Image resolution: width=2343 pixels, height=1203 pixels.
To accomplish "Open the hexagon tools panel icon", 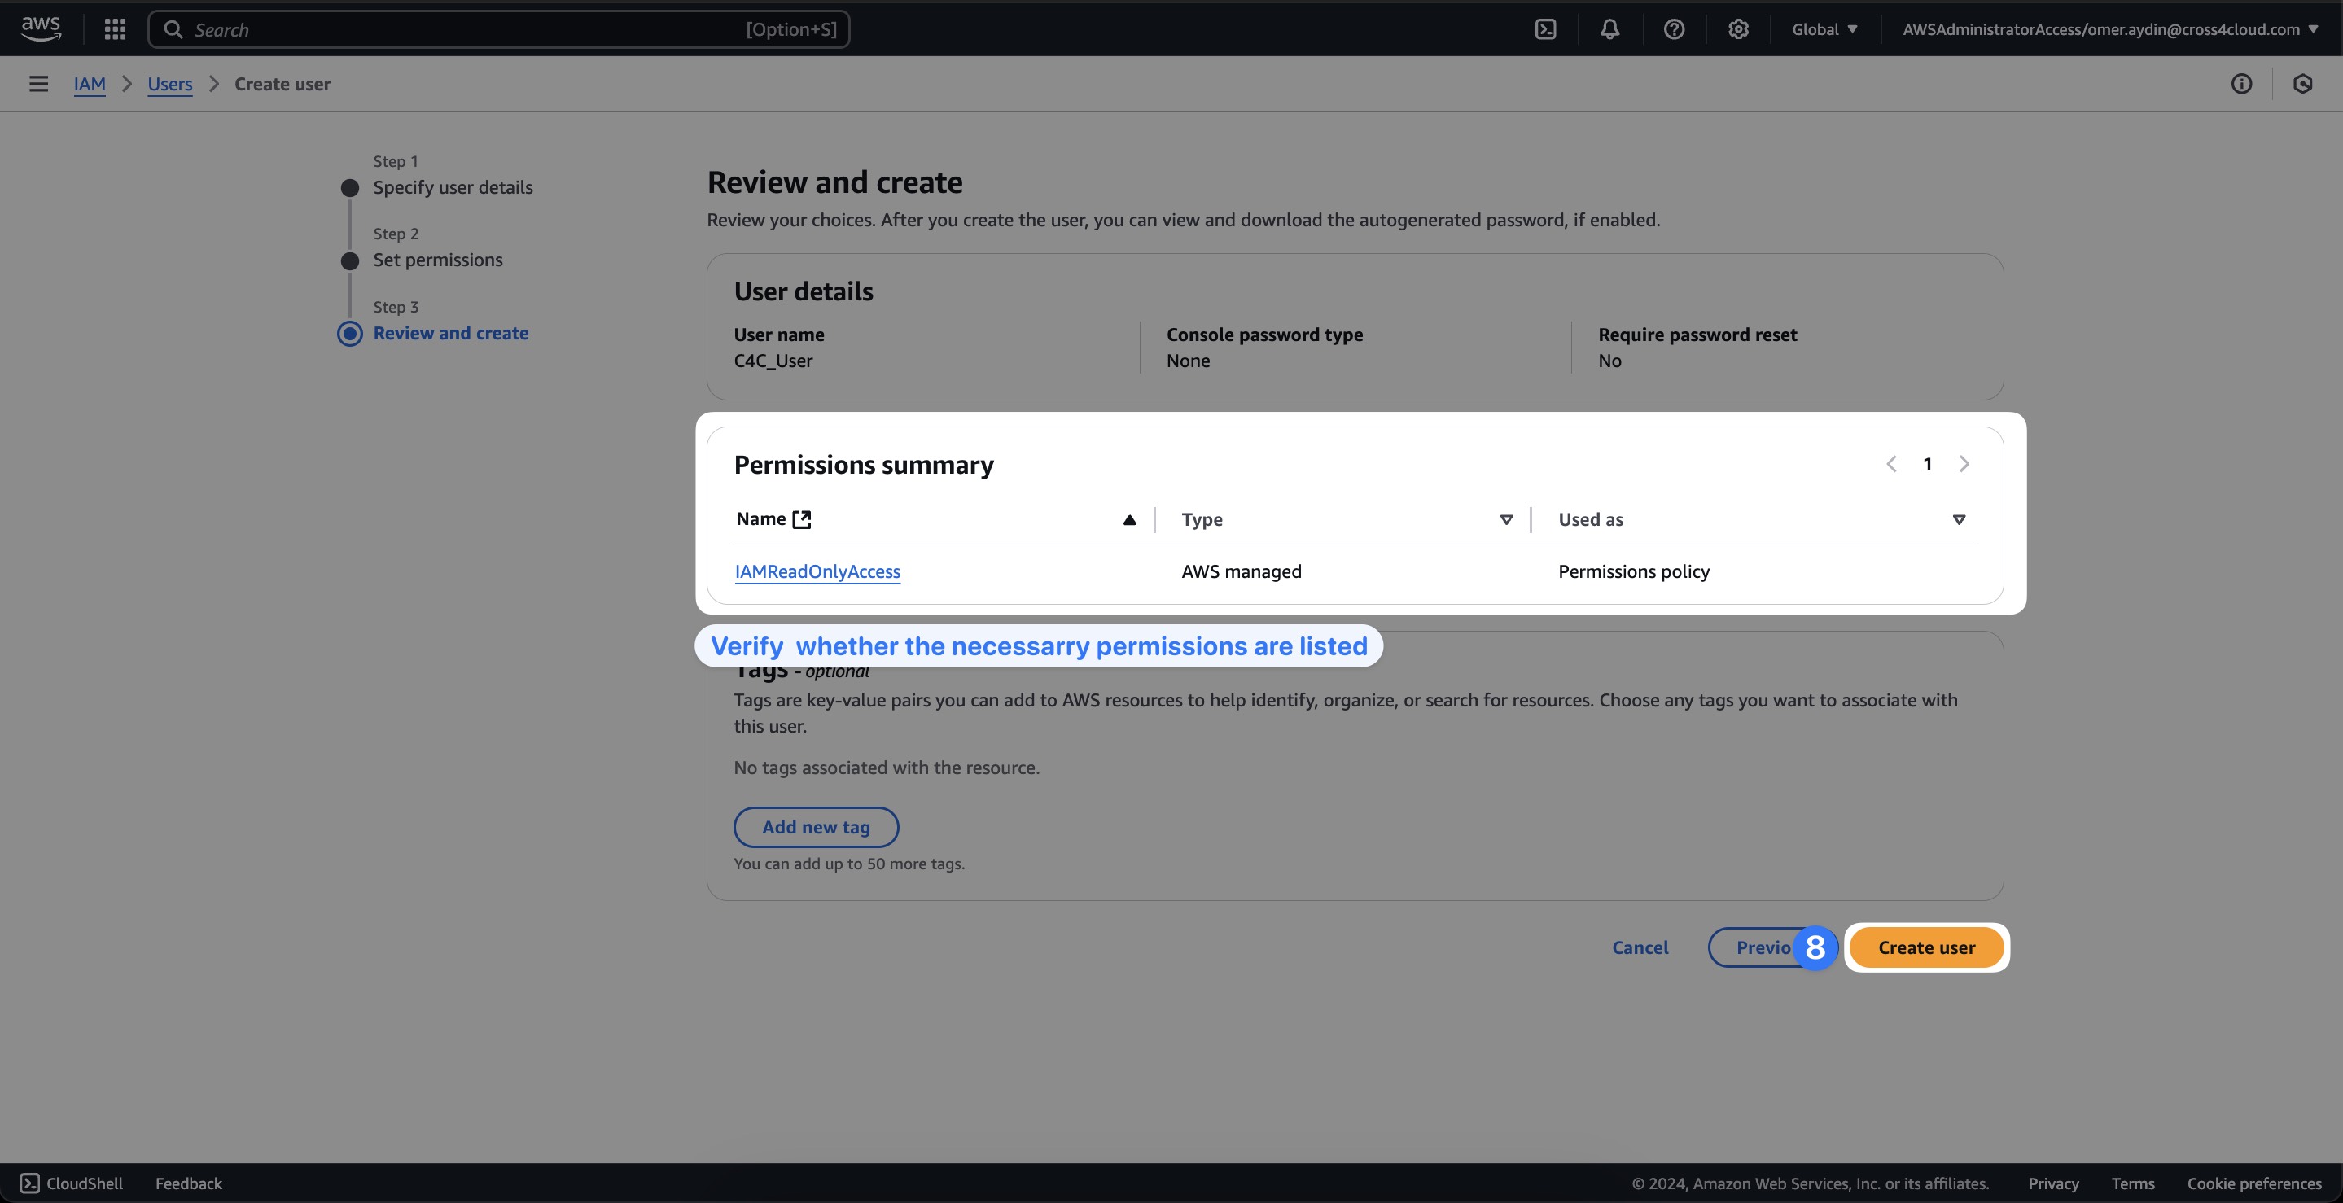I will pyautogui.click(x=2302, y=84).
